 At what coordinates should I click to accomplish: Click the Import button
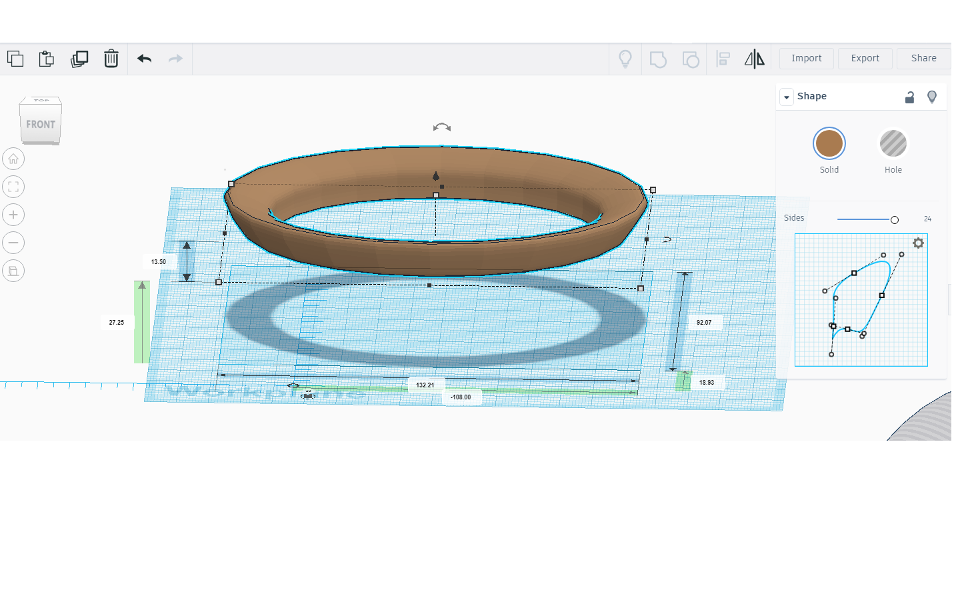pos(807,59)
